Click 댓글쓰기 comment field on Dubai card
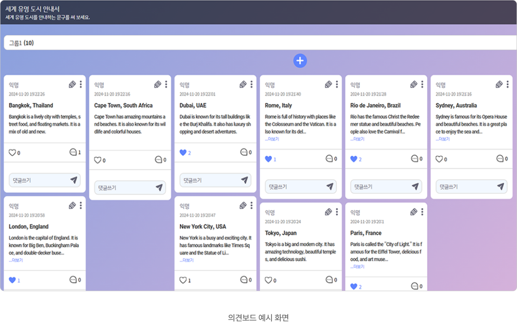Image resolution: width=517 pixels, height=336 pixels. coord(208,180)
